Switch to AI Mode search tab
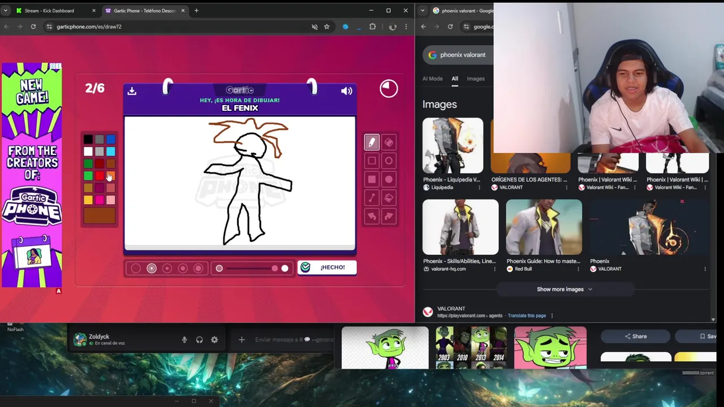 [x=433, y=79]
